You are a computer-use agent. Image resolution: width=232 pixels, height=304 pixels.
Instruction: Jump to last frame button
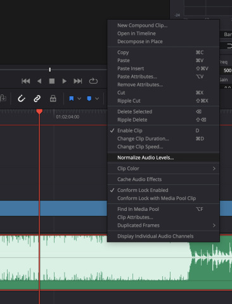pyautogui.click(x=78, y=81)
